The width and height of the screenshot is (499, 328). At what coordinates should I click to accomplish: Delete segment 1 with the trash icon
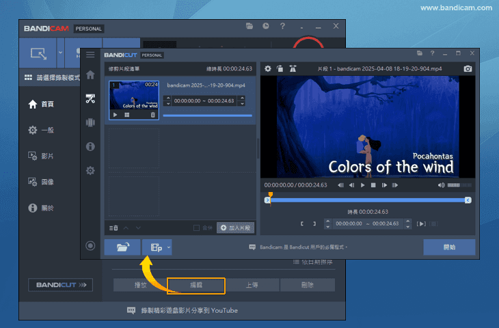click(152, 115)
